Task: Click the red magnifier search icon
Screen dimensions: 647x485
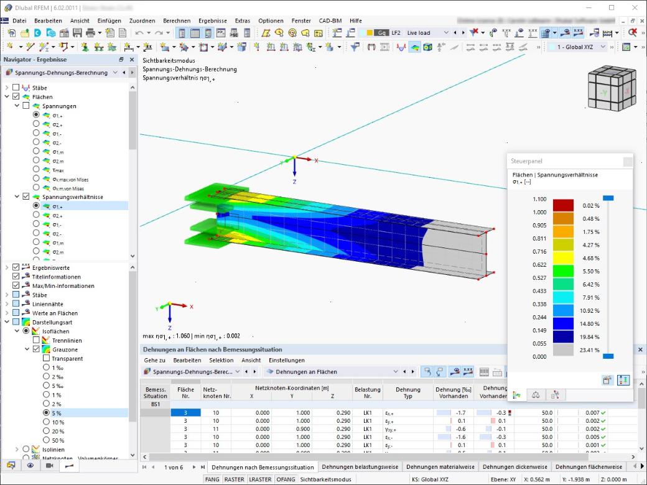Action: click(x=632, y=32)
